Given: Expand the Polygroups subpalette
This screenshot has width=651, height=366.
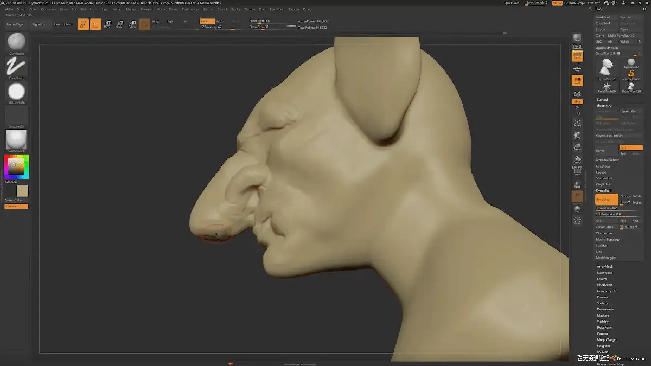Looking at the screenshot, I should [x=605, y=328].
